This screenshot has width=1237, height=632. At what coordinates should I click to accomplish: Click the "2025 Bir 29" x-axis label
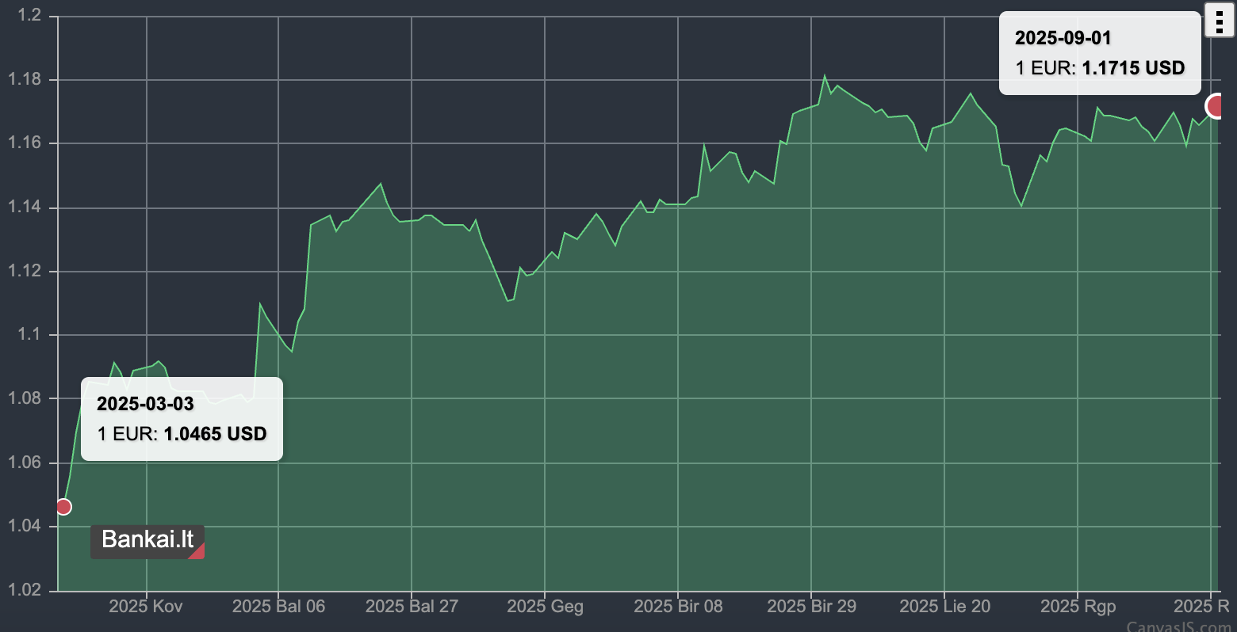[x=811, y=607]
